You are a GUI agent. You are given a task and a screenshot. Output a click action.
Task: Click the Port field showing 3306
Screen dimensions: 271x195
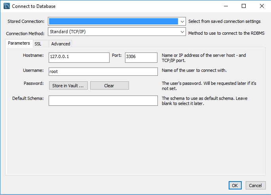point(141,58)
